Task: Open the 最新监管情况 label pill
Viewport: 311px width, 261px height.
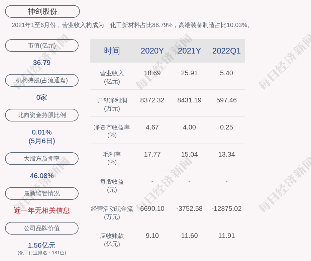Action: (42, 193)
